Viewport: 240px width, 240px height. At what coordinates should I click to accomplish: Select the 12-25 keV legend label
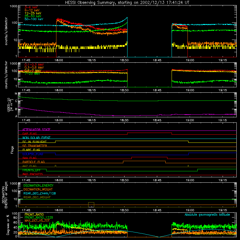click(x=33, y=13)
